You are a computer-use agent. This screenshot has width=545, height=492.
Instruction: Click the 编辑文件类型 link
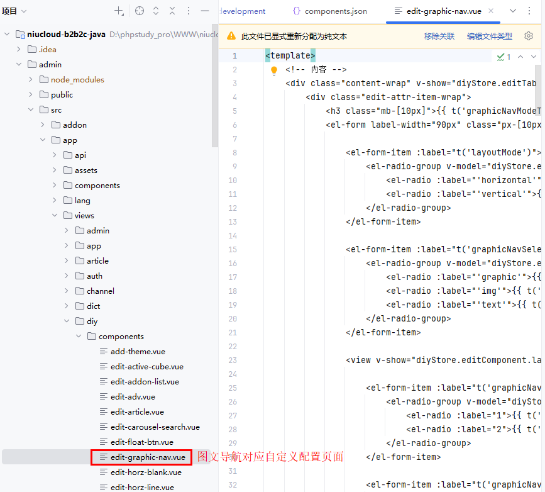point(489,36)
